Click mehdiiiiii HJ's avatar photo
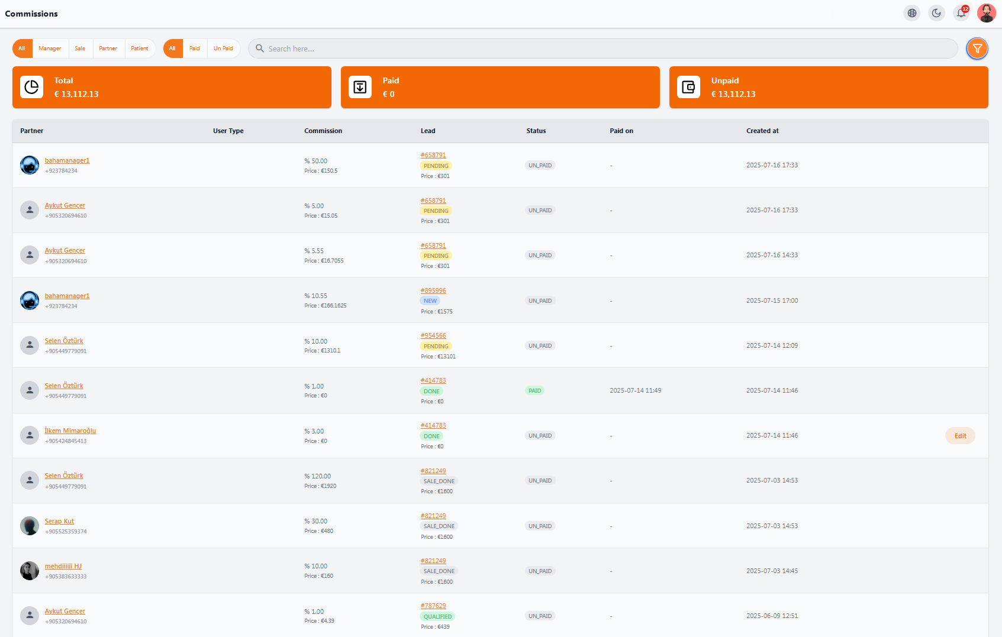 [30, 571]
